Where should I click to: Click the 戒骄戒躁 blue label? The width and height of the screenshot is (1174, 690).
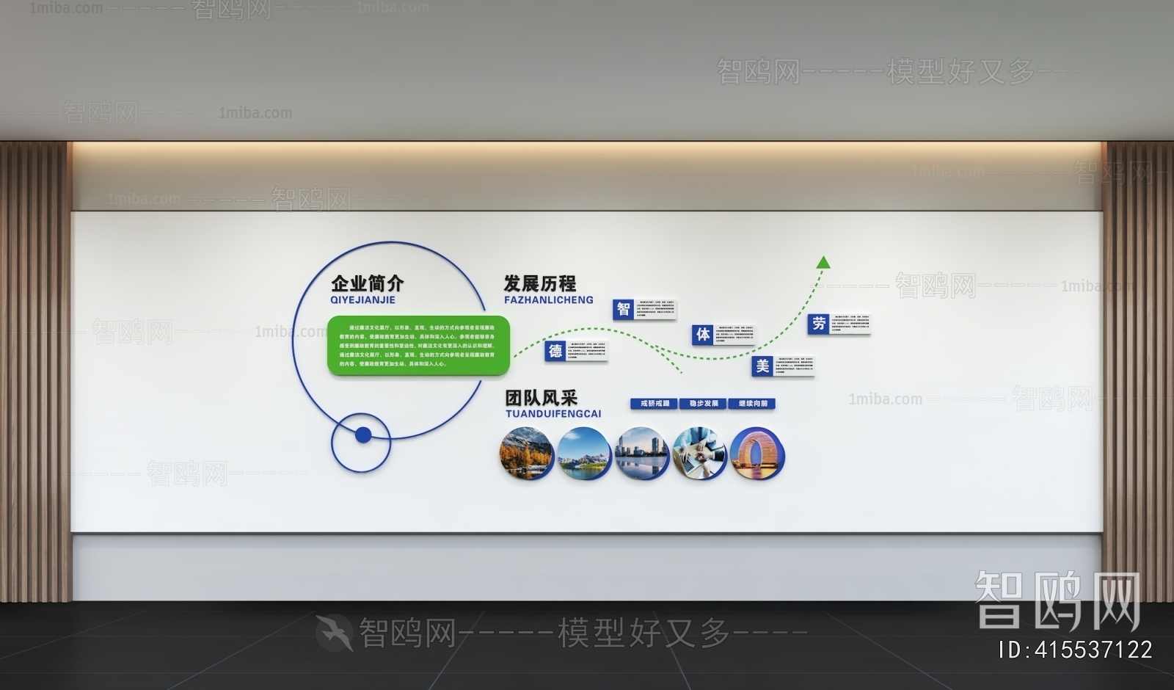pos(655,404)
